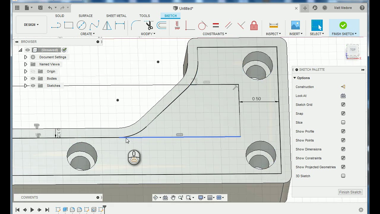Apply the Equal constraint
The image size is (380, 214).
coord(216,26)
